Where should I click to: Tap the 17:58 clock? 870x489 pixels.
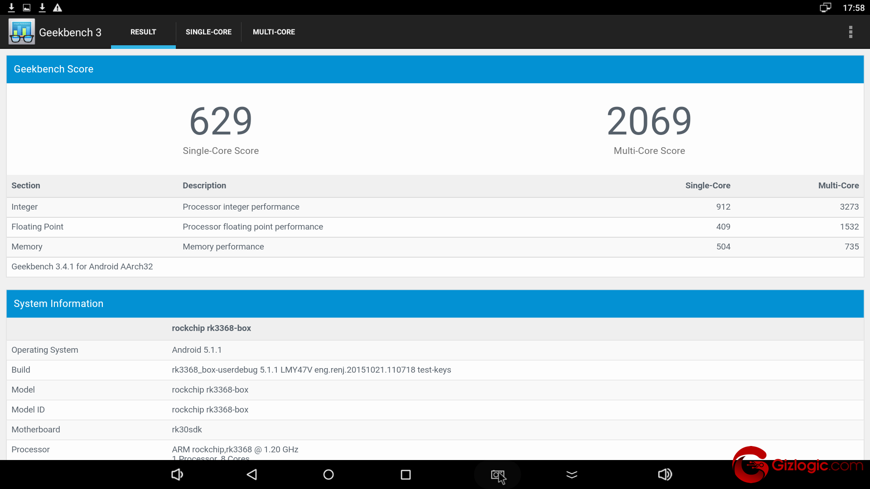pyautogui.click(x=854, y=8)
